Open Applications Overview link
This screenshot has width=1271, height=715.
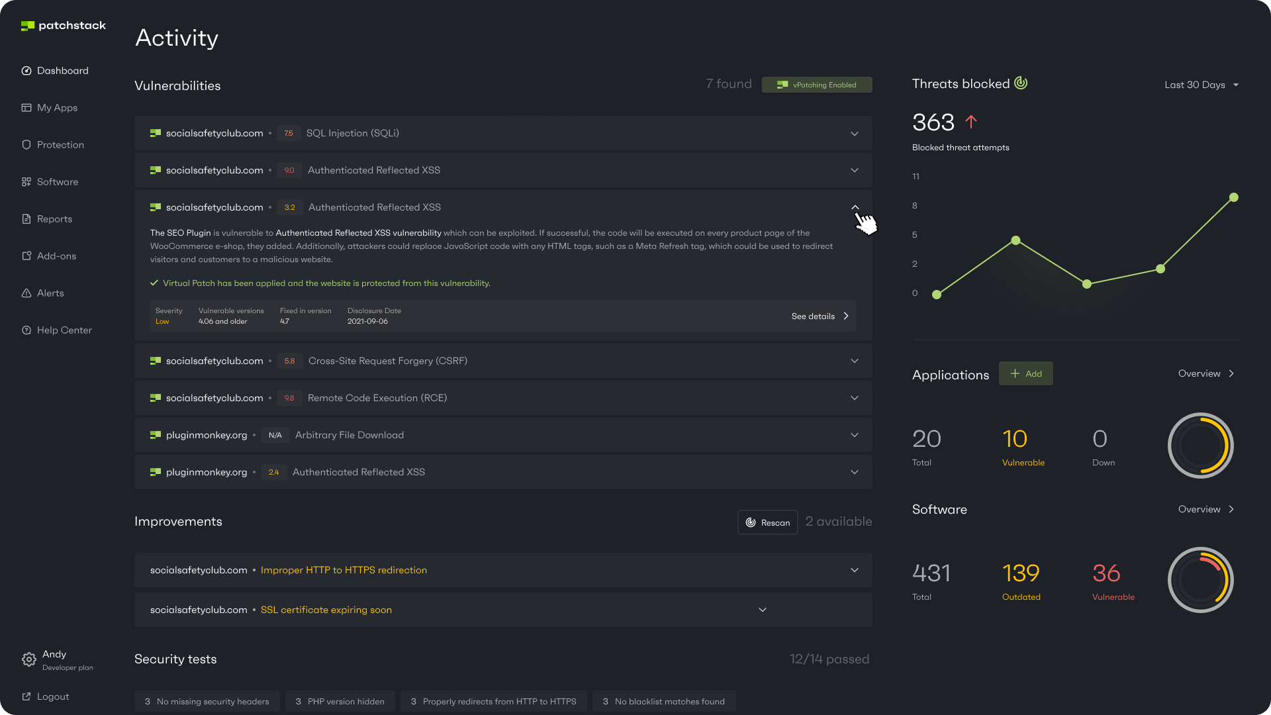[x=1206, y=374]
